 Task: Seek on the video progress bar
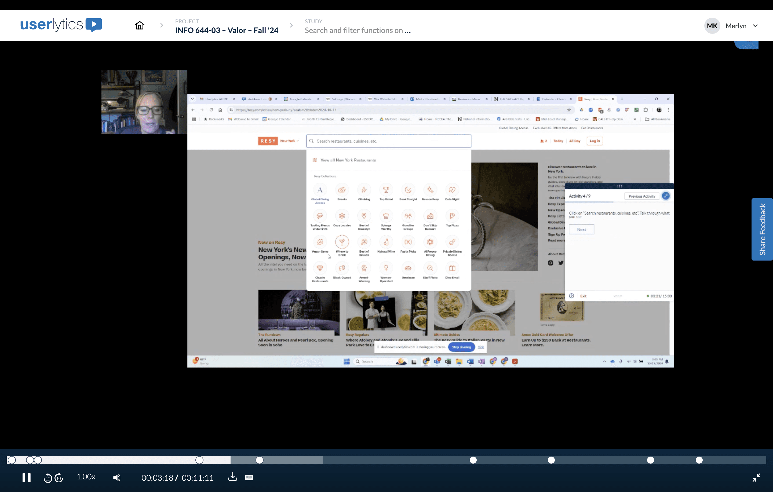click(x=401, y=460)
